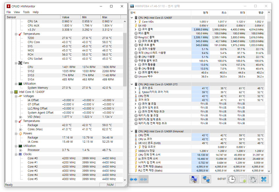Select the PCH temperature row
This screenshot has width=279, height=192.
[x=64, y=54]
